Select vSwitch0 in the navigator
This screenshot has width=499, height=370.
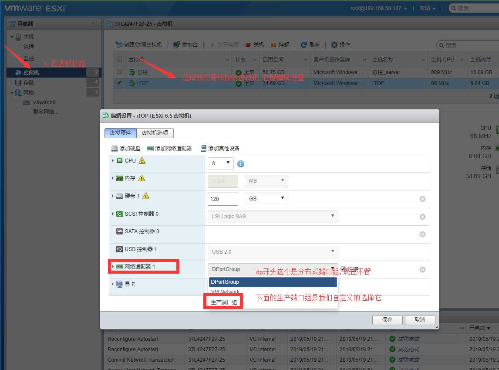point(44,102)
